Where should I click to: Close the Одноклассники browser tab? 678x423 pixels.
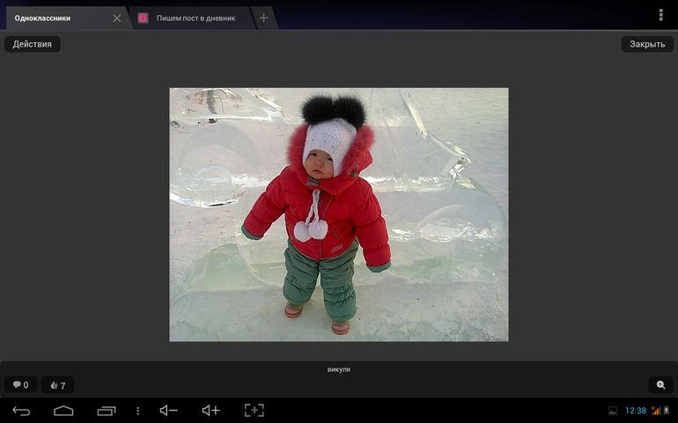[117, 18]
